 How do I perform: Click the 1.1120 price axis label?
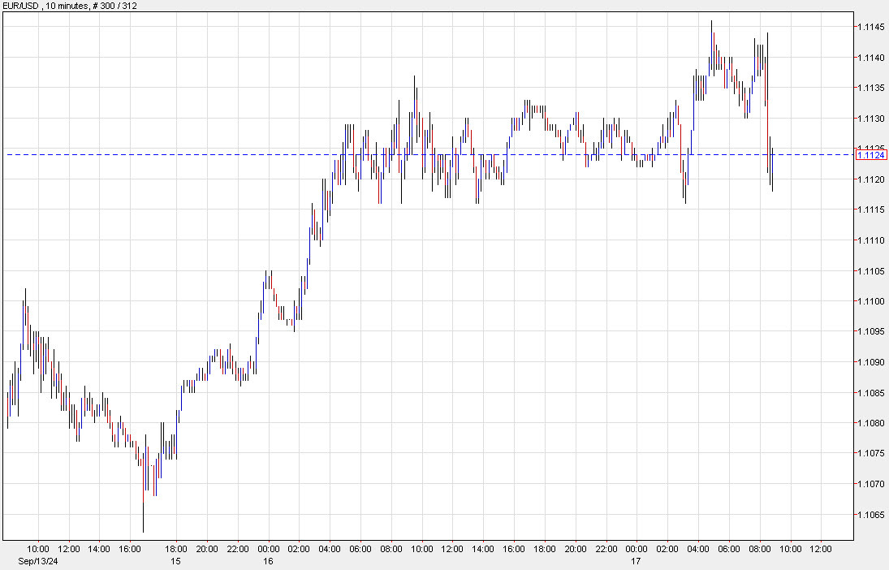click(x=871, y=179)
